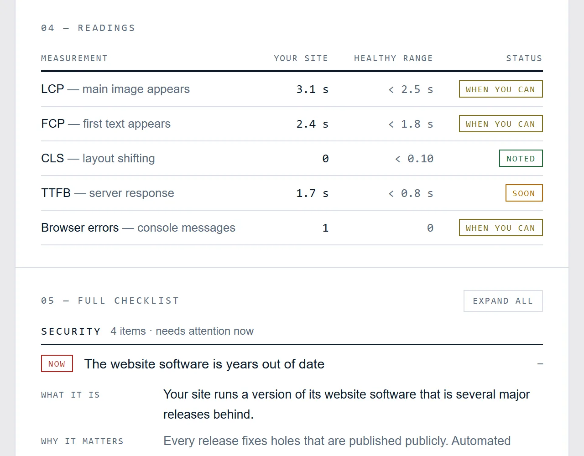Click 'The website software is years out of date' title
This screenshot has height=456, width=584.
coord(204,364)
